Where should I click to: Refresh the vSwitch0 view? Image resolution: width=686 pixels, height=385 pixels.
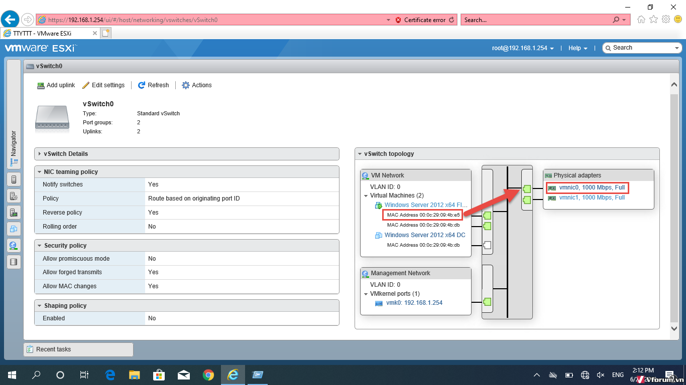coord(153,85)
